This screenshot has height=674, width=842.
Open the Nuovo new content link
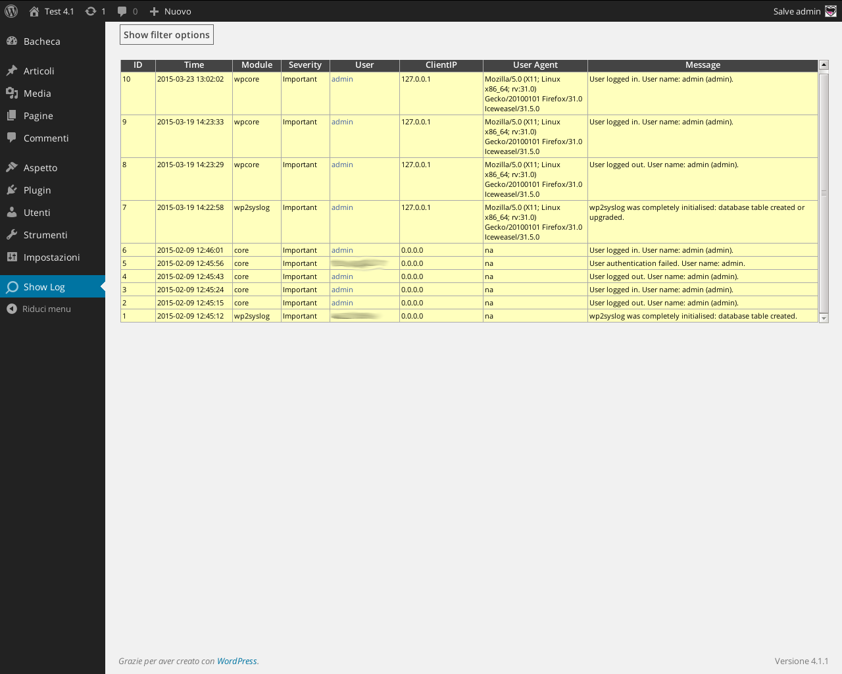tap(170, 11)
